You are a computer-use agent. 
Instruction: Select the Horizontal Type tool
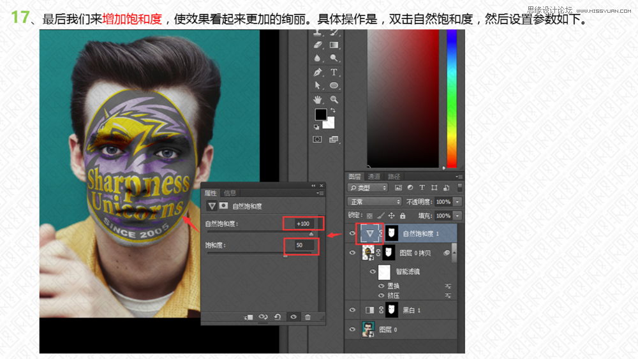pos(334,72)
